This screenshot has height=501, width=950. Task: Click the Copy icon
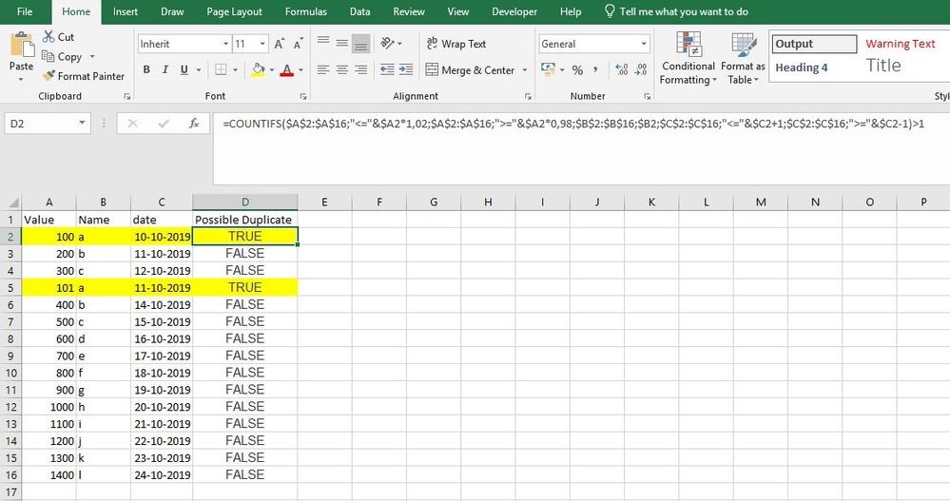48,56
